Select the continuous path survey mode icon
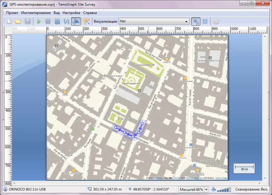272x195 pixels. tap(57, 21)
